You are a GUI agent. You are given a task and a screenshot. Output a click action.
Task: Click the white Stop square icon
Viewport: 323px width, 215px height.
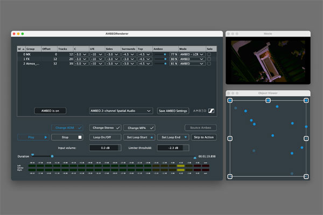pos(80,137)
